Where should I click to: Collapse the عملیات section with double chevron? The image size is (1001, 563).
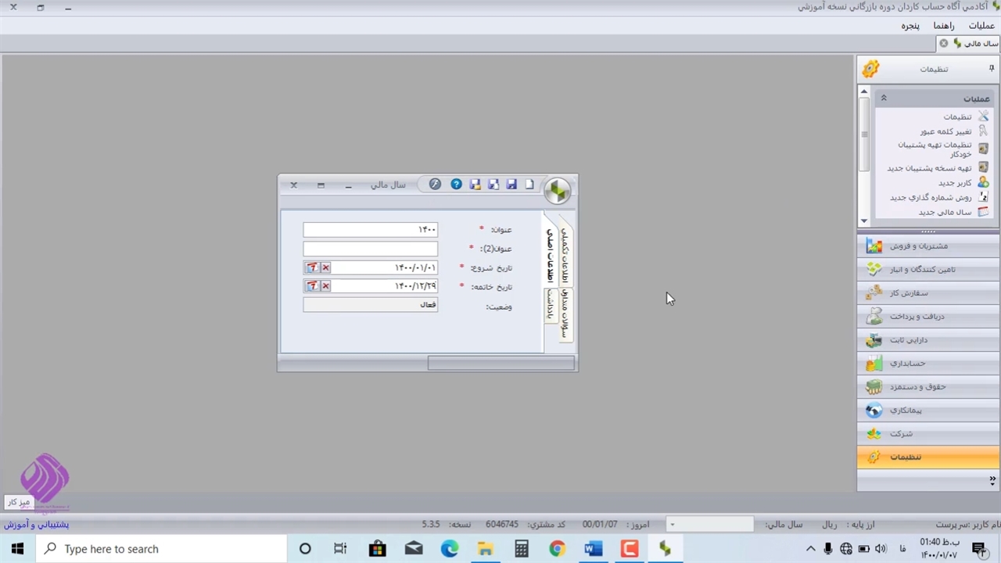click(x=884, y=99)
